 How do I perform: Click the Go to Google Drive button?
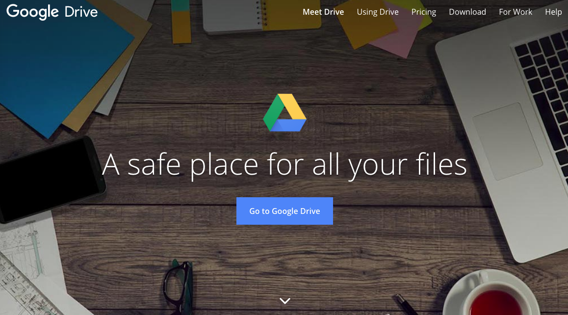(x=284, y=211)
